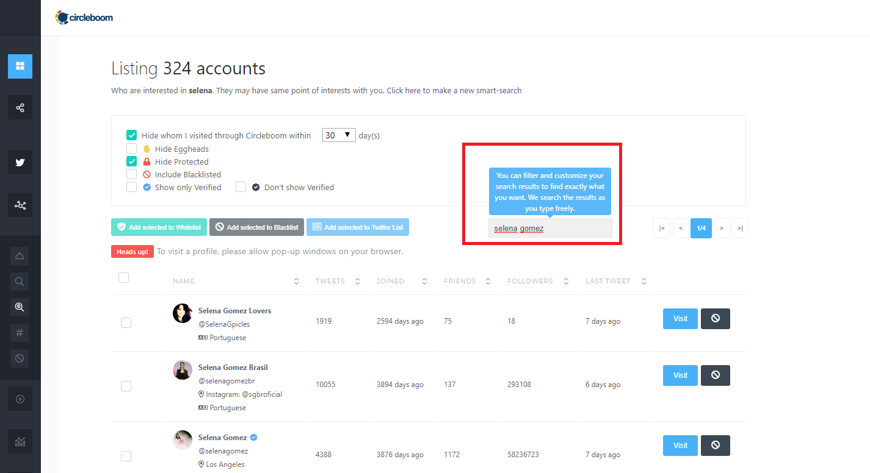This screenshot has width=870, height=473.
Task: Open Selena Gomez Brasil avatar thumbnail
Action: click(x=183, y=370)
